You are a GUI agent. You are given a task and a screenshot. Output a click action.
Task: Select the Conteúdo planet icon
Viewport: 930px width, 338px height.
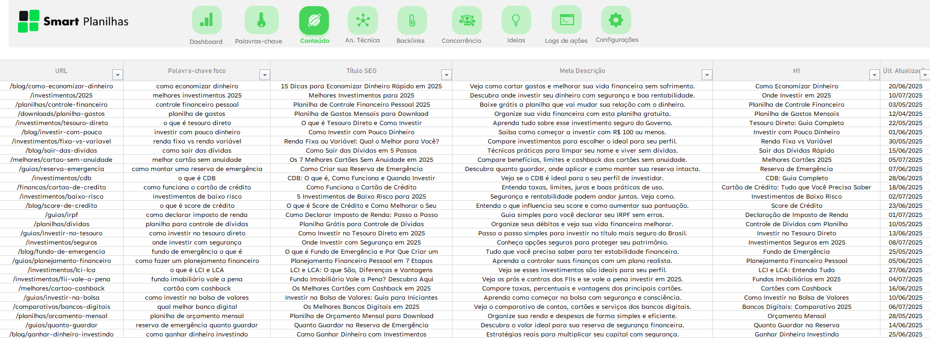point(314,20)
